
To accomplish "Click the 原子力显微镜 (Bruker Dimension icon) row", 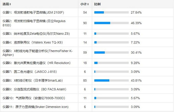I will [x=35, y=107].
